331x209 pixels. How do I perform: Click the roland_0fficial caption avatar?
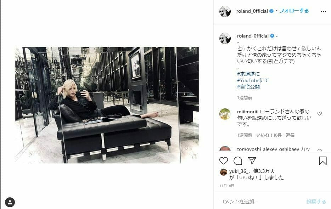[x=225, y=38]
